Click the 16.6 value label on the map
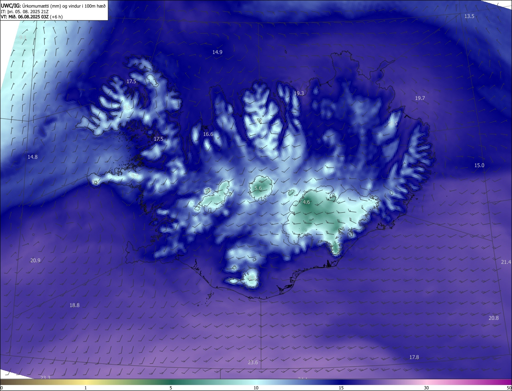This screenshot has width=512, height=391. [x=208, y=134]
